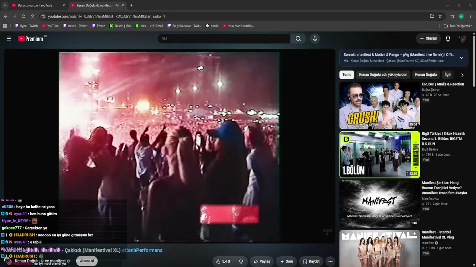The height and width of the screenshot is (267, 476).
Task: Select the Tümü filter chip
Action: point(347,75)
